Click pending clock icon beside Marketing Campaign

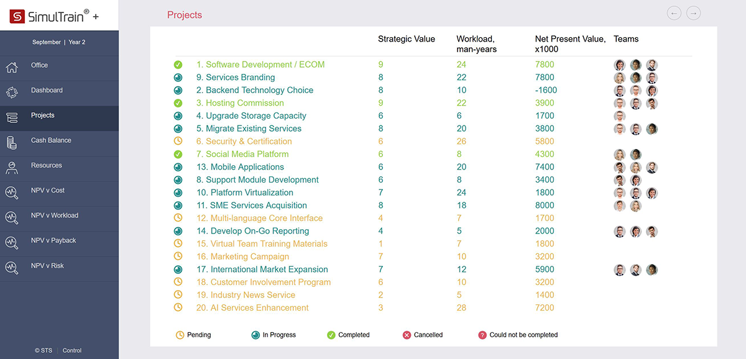tap(178, 257)
